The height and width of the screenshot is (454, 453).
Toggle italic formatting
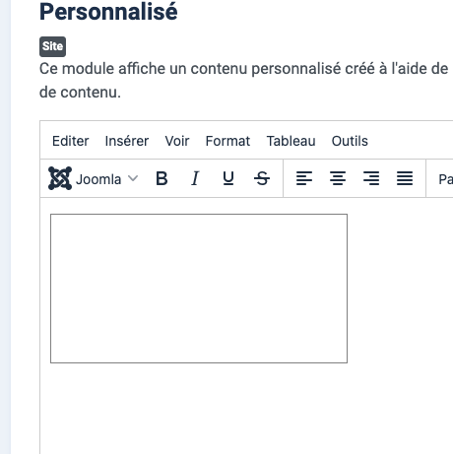tap(195, 178)
